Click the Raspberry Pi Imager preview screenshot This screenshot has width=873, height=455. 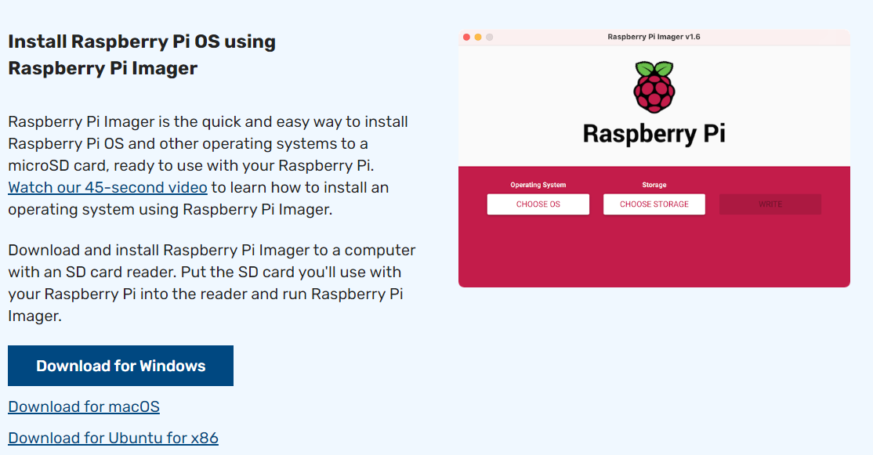(654, 158)
